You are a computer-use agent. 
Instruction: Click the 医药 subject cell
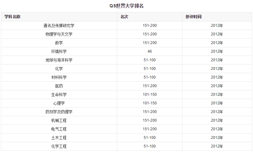tap(59, 86)
